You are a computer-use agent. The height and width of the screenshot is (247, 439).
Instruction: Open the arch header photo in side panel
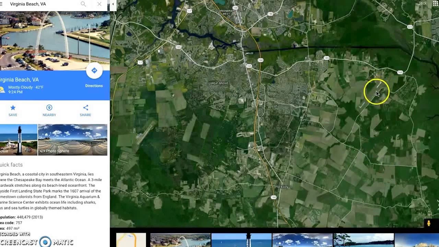pyautogui.click(x=55, y=41)
